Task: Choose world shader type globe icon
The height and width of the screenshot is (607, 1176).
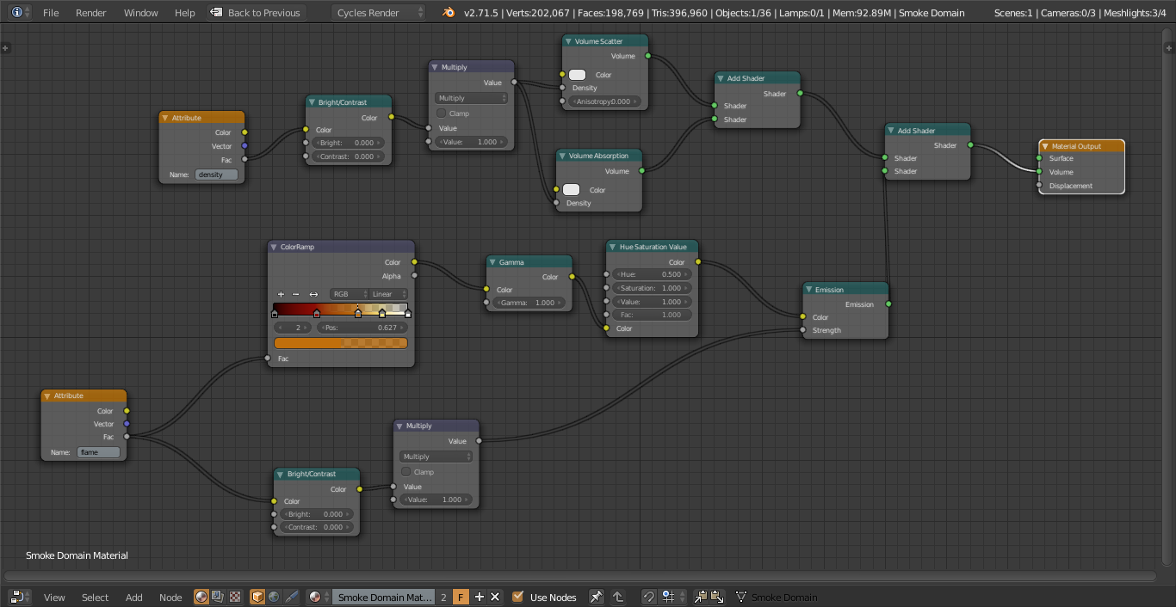Action: coord(274,597)
